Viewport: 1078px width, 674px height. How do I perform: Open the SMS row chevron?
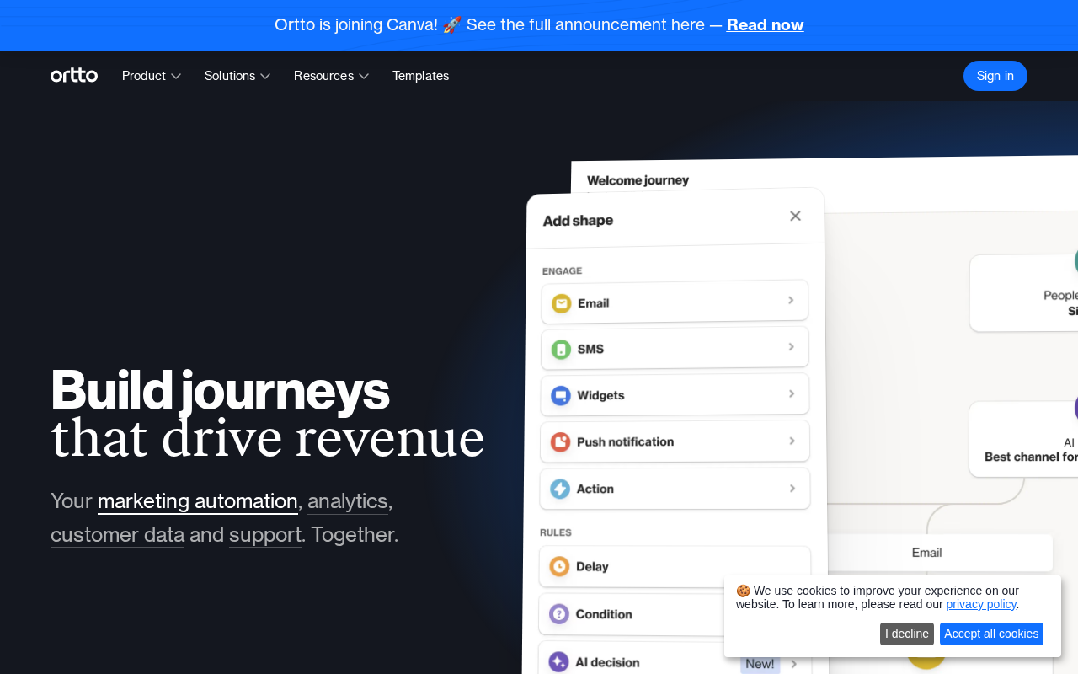[791, 346]
